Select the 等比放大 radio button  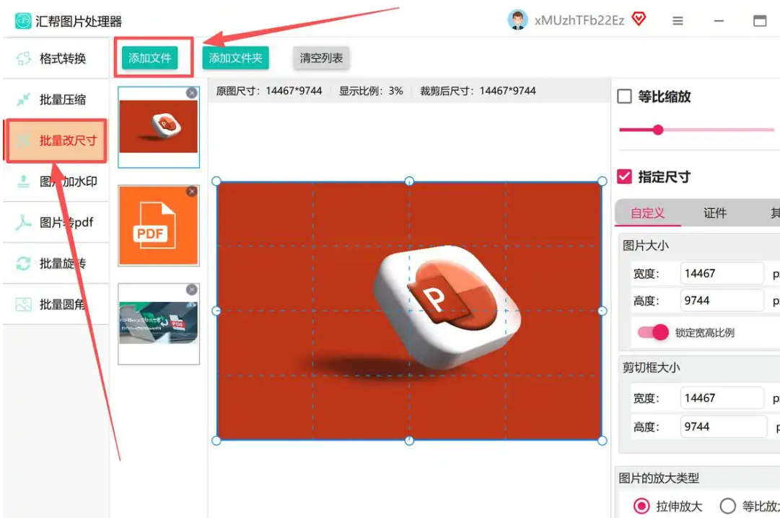(728, 506)
